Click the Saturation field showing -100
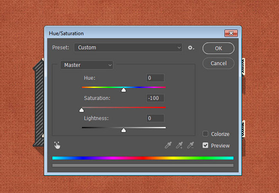Screen dimensions: 279x193 155,98
